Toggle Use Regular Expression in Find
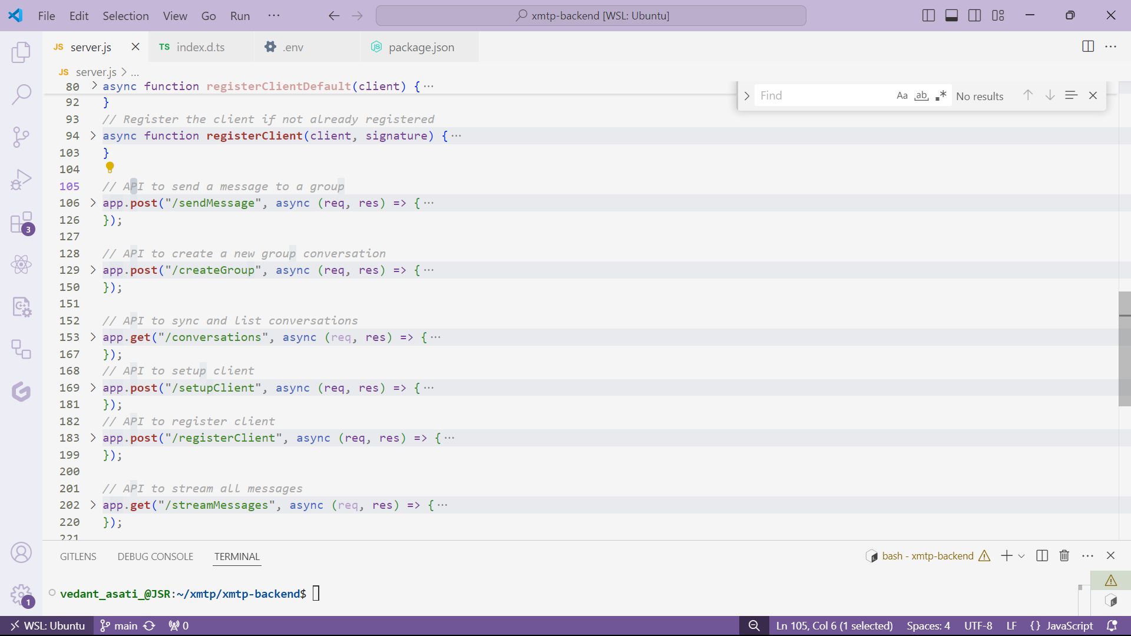Viewport: 1131px width, 636px height. (x=941, y=95)
